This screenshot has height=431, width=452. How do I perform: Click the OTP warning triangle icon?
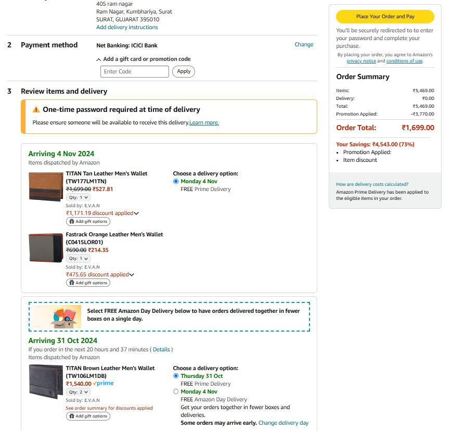coord(36,110)
